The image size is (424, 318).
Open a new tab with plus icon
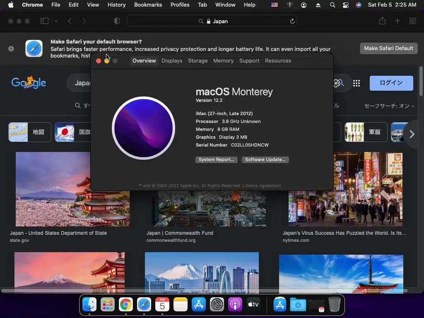click(397, 21)
